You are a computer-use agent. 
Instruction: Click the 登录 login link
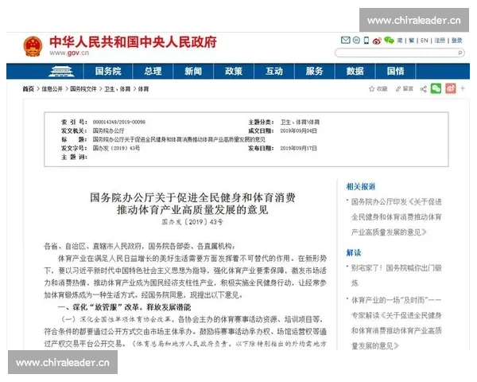click(x=456, y=41)
